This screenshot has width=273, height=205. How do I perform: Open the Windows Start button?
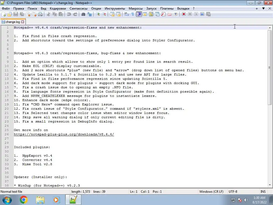[7, 200]
